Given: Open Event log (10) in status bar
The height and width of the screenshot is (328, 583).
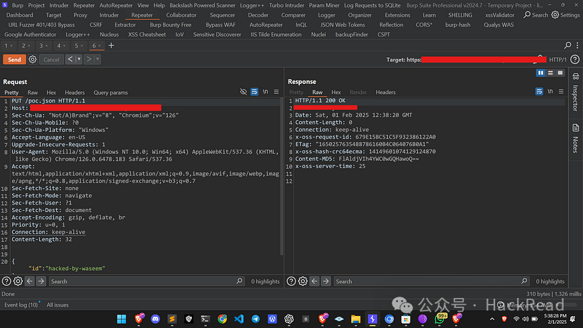Looking at the screenshot, I should click(21, 305).
